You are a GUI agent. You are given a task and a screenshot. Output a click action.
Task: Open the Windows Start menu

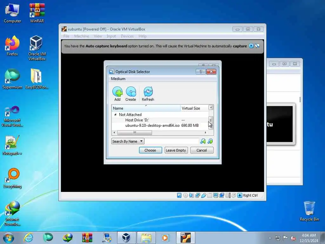coord(9,238)
